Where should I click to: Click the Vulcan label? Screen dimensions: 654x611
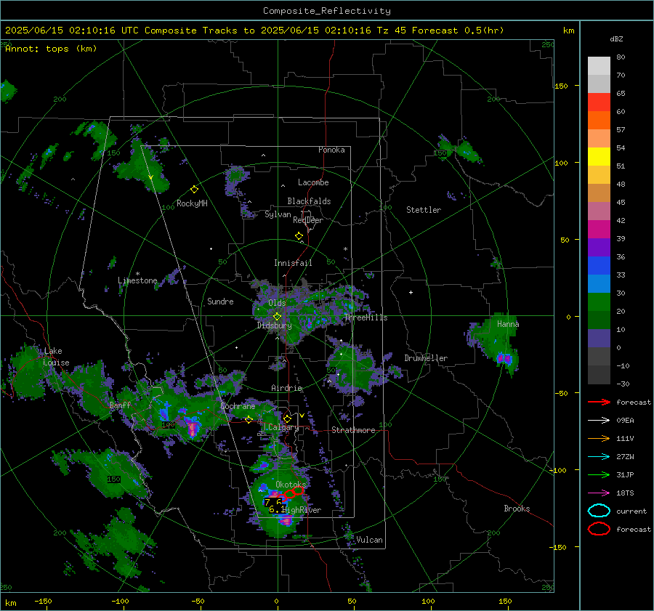(370, 540)
